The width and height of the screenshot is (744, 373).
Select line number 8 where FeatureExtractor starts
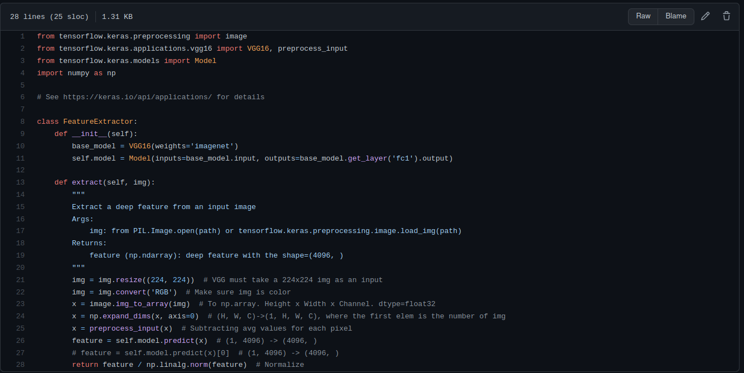tap(22, 121)
